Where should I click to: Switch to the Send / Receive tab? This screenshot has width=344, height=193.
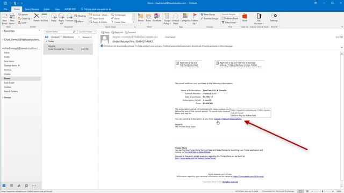click(x=32, y=9)
